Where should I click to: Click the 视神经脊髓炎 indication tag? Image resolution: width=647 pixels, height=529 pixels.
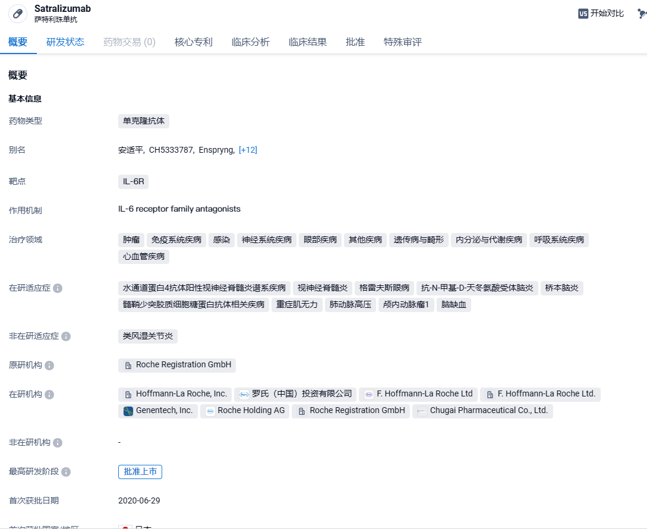pos(323,288)
